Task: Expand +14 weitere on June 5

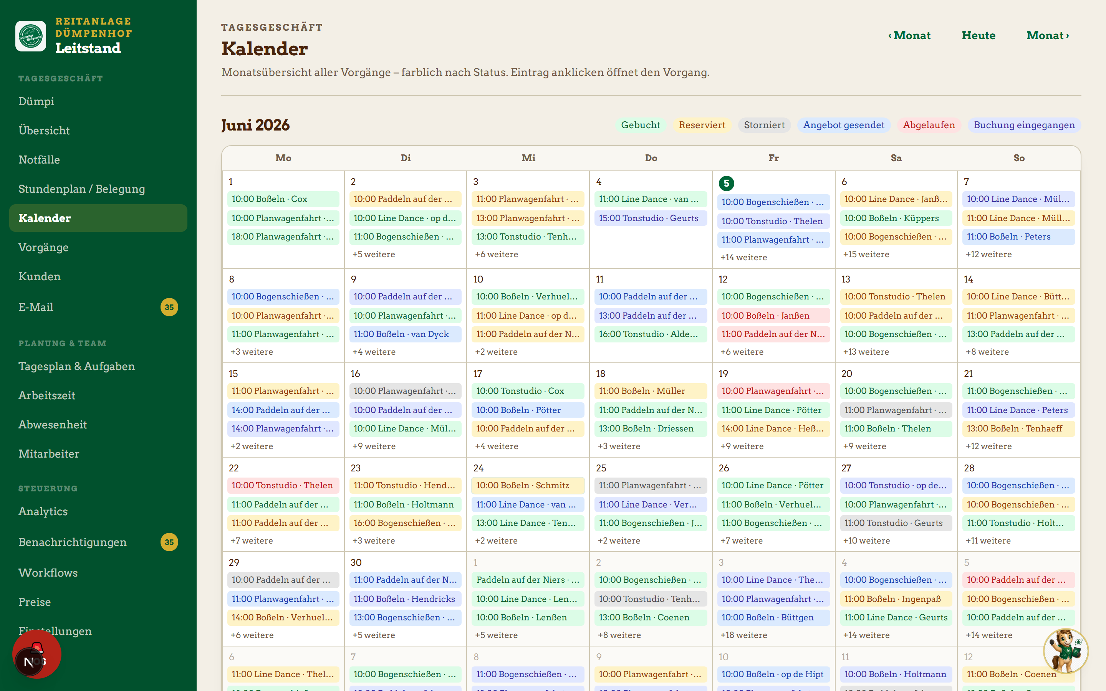Action: click(743, 257)
